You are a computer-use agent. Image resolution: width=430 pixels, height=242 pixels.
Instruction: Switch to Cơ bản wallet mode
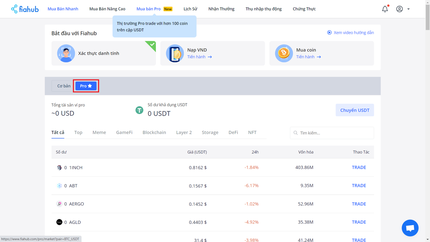(x=63, y=86)
